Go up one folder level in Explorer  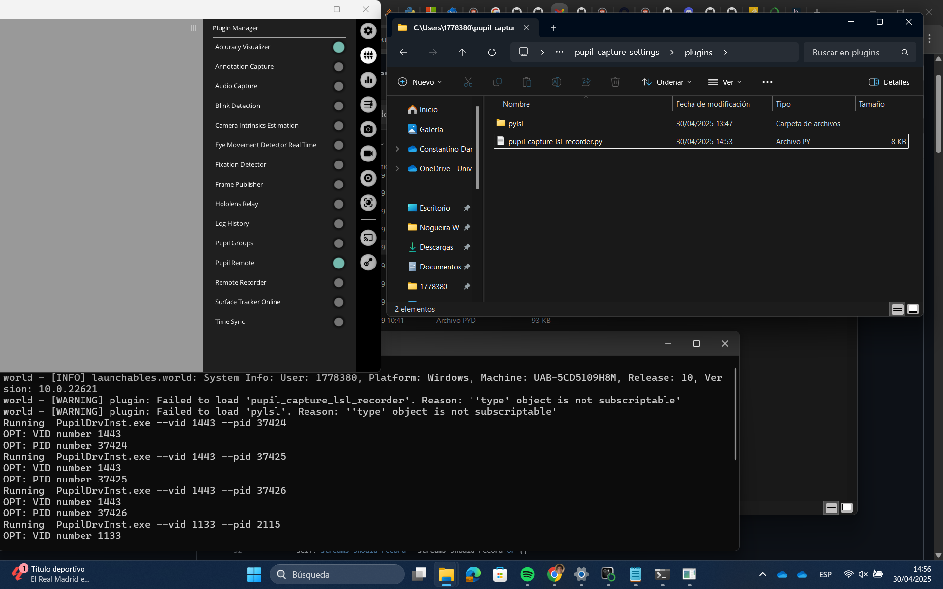tap(462, 52)
